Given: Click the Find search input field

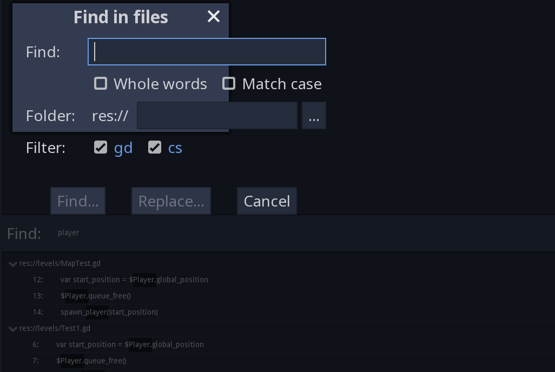Looking at the screenshot, I should point(207,51).
